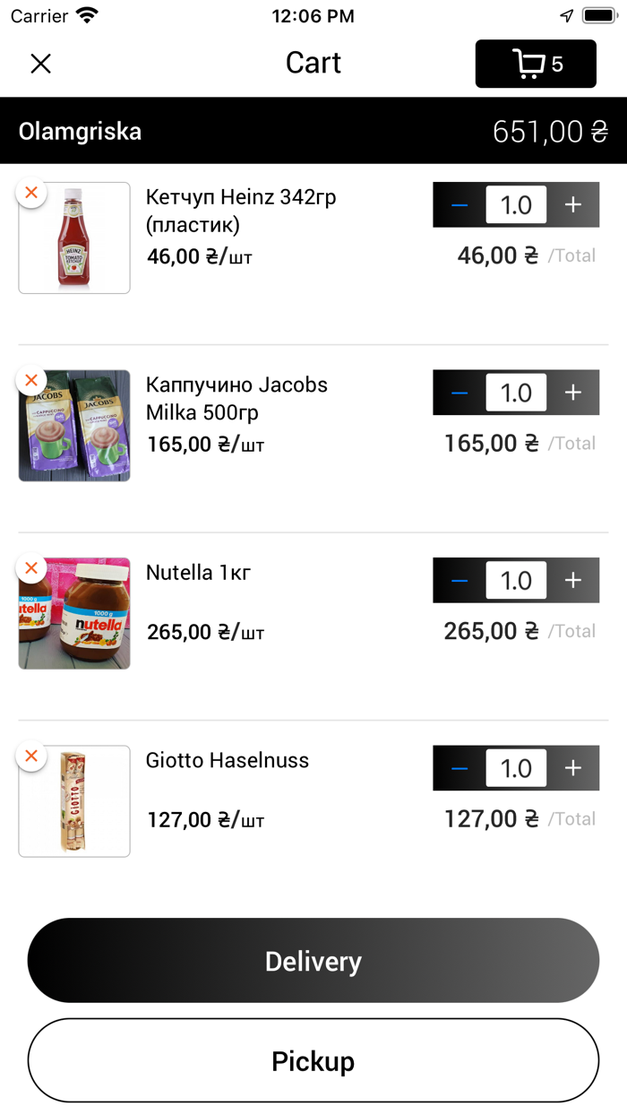Close the Cart screen with X

click(41, 64)
